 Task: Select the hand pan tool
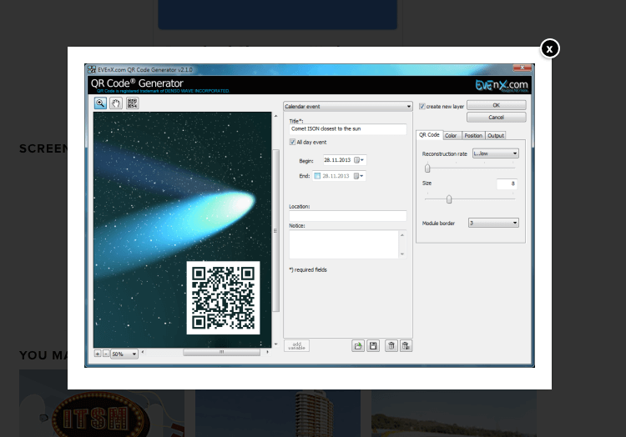pos(116,103)
